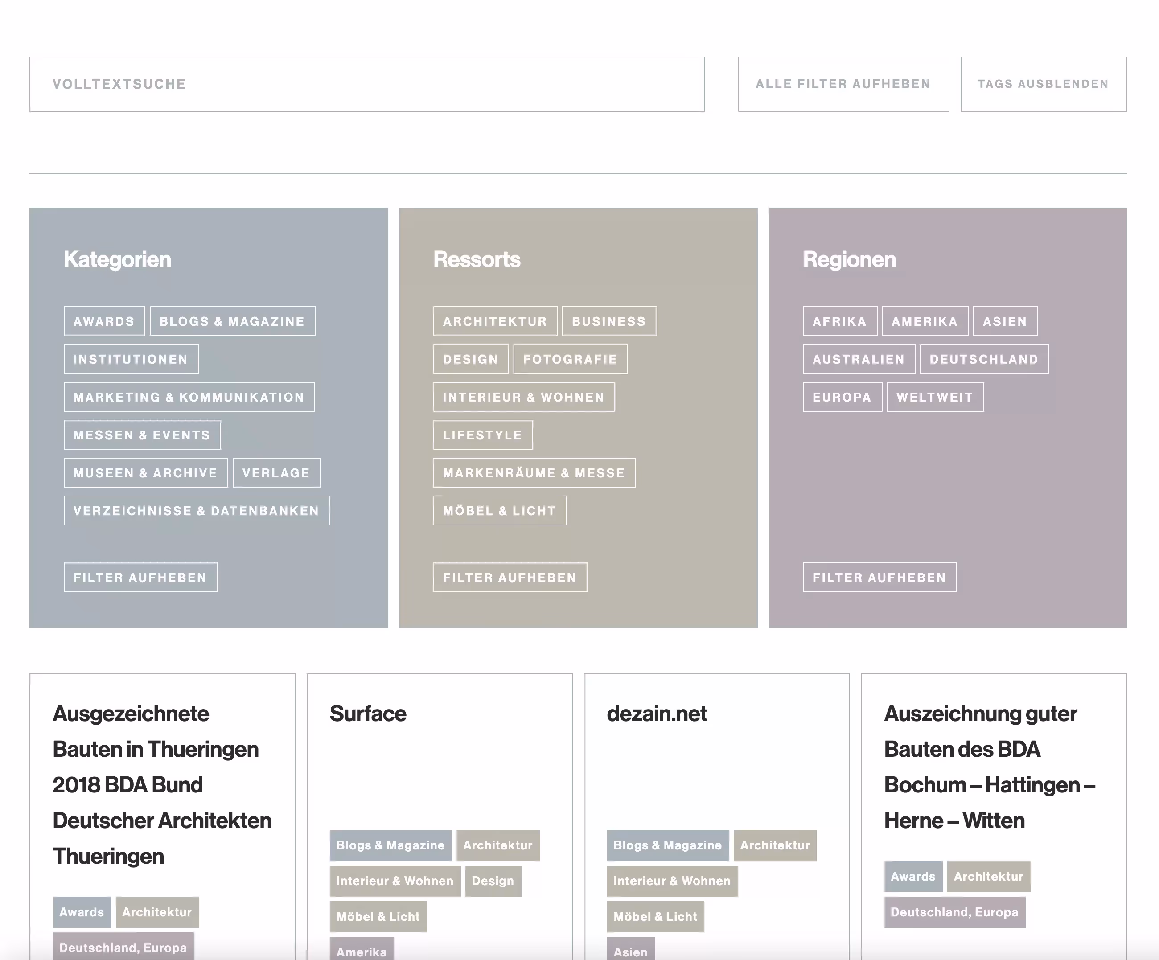Enable Blogs & Magazine filter tag
This screenshot has width=1159, height=960.
(232, 321)
